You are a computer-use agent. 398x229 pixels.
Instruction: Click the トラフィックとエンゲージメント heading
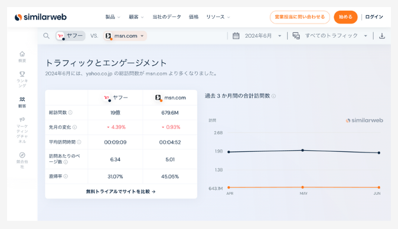point(106,63)
